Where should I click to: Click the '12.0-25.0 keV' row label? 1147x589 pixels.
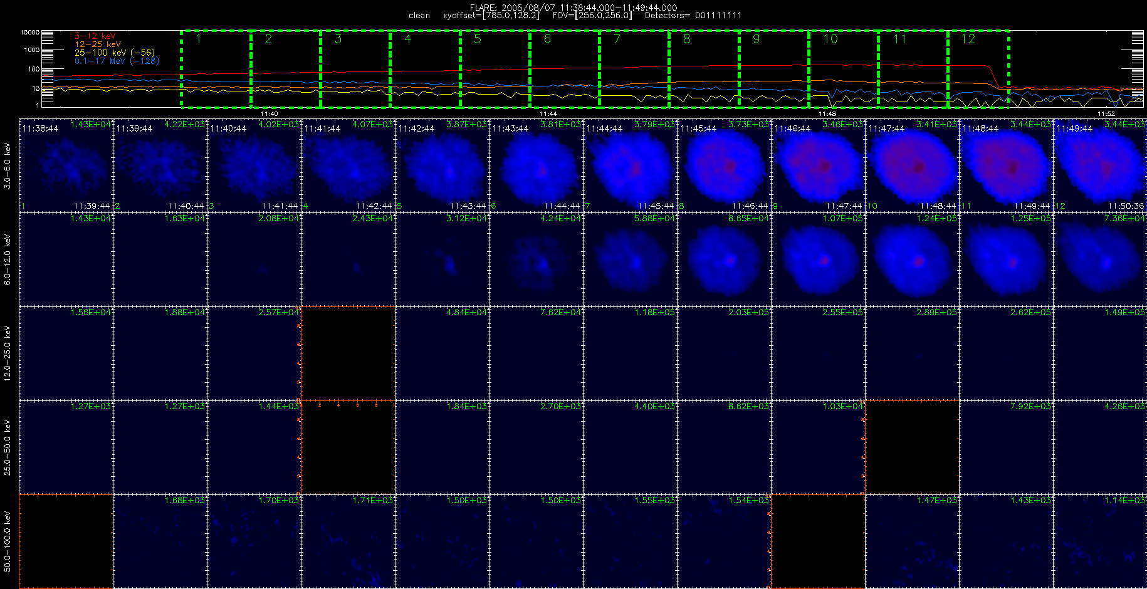tap(8, 353)
